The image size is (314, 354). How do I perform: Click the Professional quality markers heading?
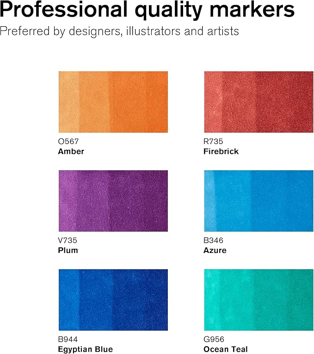(x=148, y=10)
